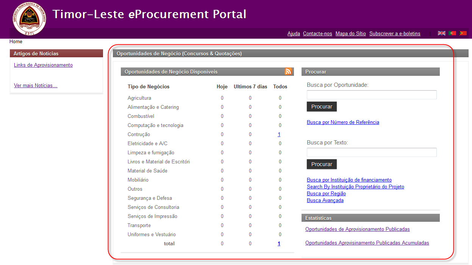Click Ver mais Notícias link
The image size is (472, 265).
coord(36,85)
